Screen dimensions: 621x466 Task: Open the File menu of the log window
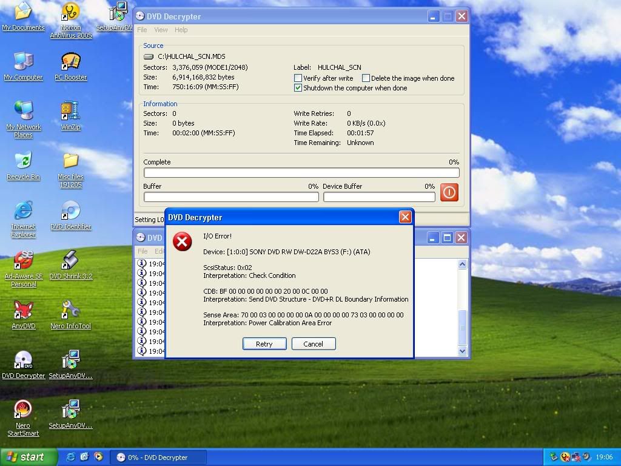tap(143, 251)
